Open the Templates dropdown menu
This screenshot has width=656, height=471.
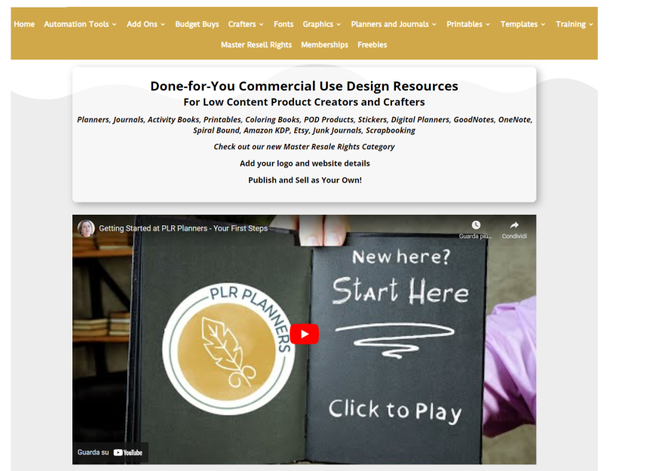pyautogui.click(x=523, y=24)
